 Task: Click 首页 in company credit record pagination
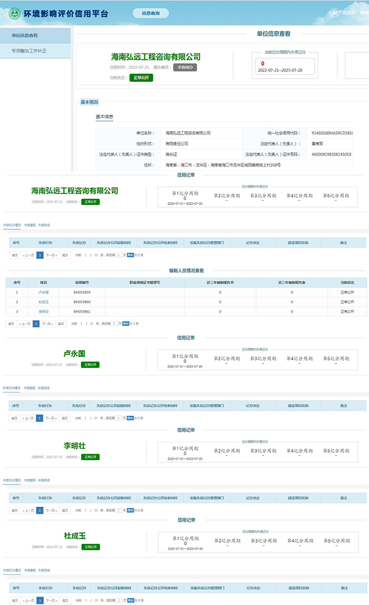(x=15, y=255)
